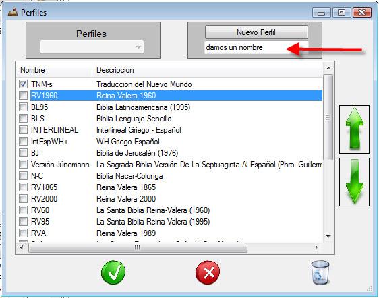Enable the BL95 checkbox
Viewport: 379px width, 298px height.
23,107
